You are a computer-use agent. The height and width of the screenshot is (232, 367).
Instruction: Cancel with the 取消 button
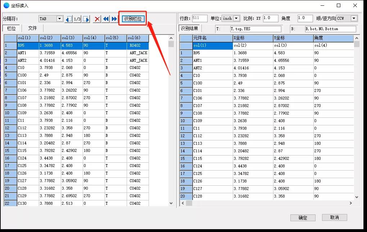tap(335, 218)
